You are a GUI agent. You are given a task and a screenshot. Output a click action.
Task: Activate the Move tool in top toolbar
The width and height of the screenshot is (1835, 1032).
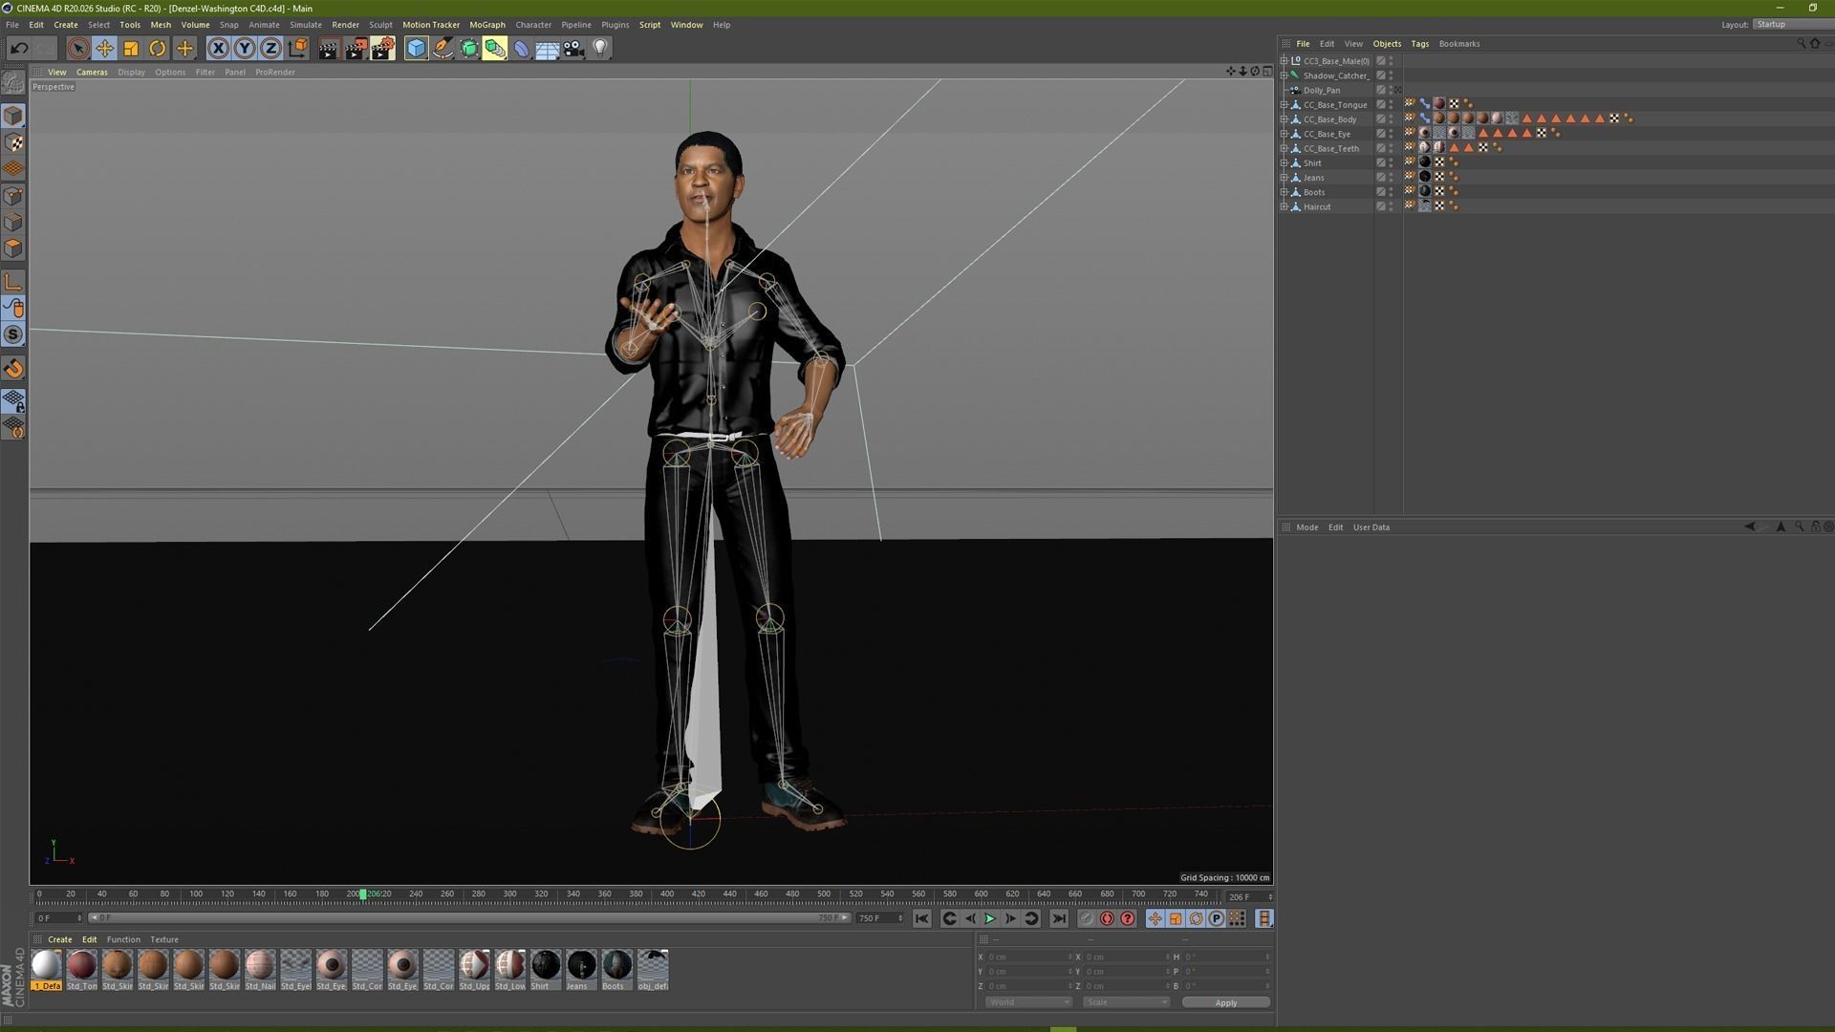click(104, 48)
